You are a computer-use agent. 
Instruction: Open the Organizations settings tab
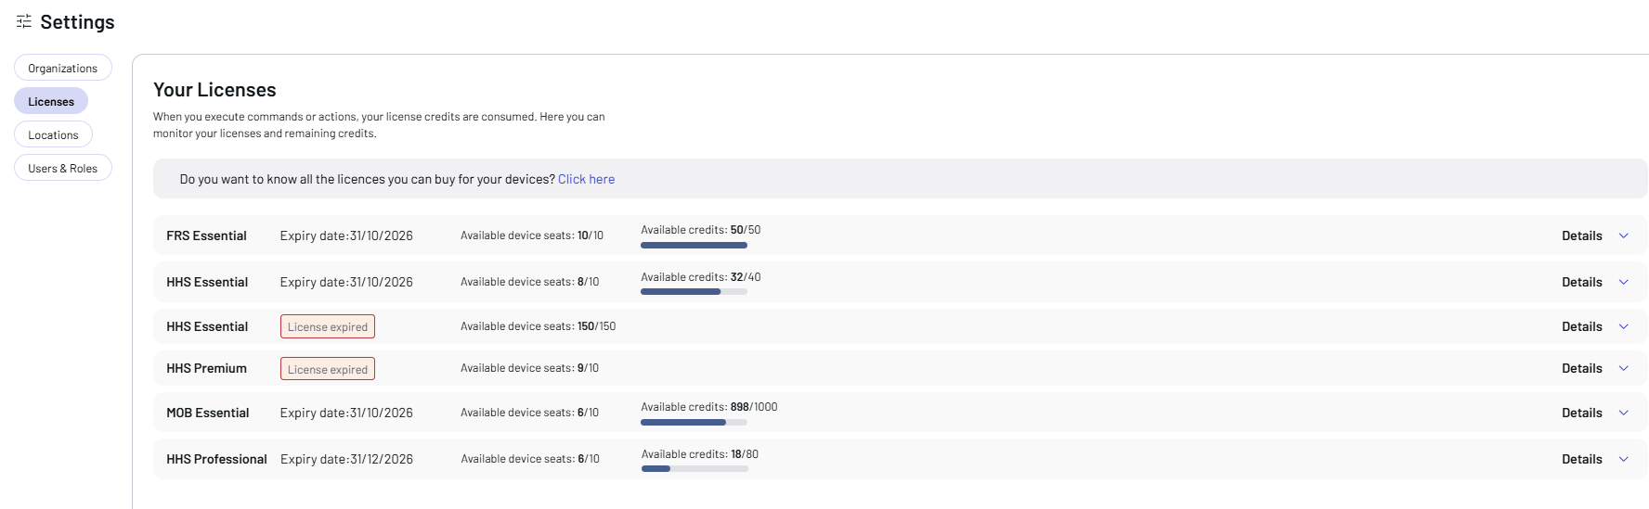pos(62,68)
